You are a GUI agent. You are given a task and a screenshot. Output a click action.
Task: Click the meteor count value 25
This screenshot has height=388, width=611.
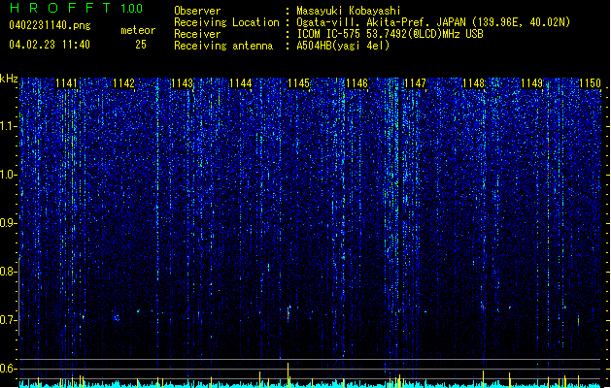(141, 45)
